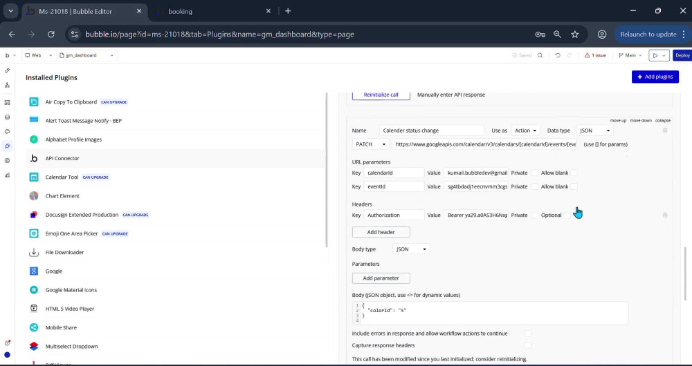Click the Add header button
The height and width of the screenshot is (366, 692).
381,232
